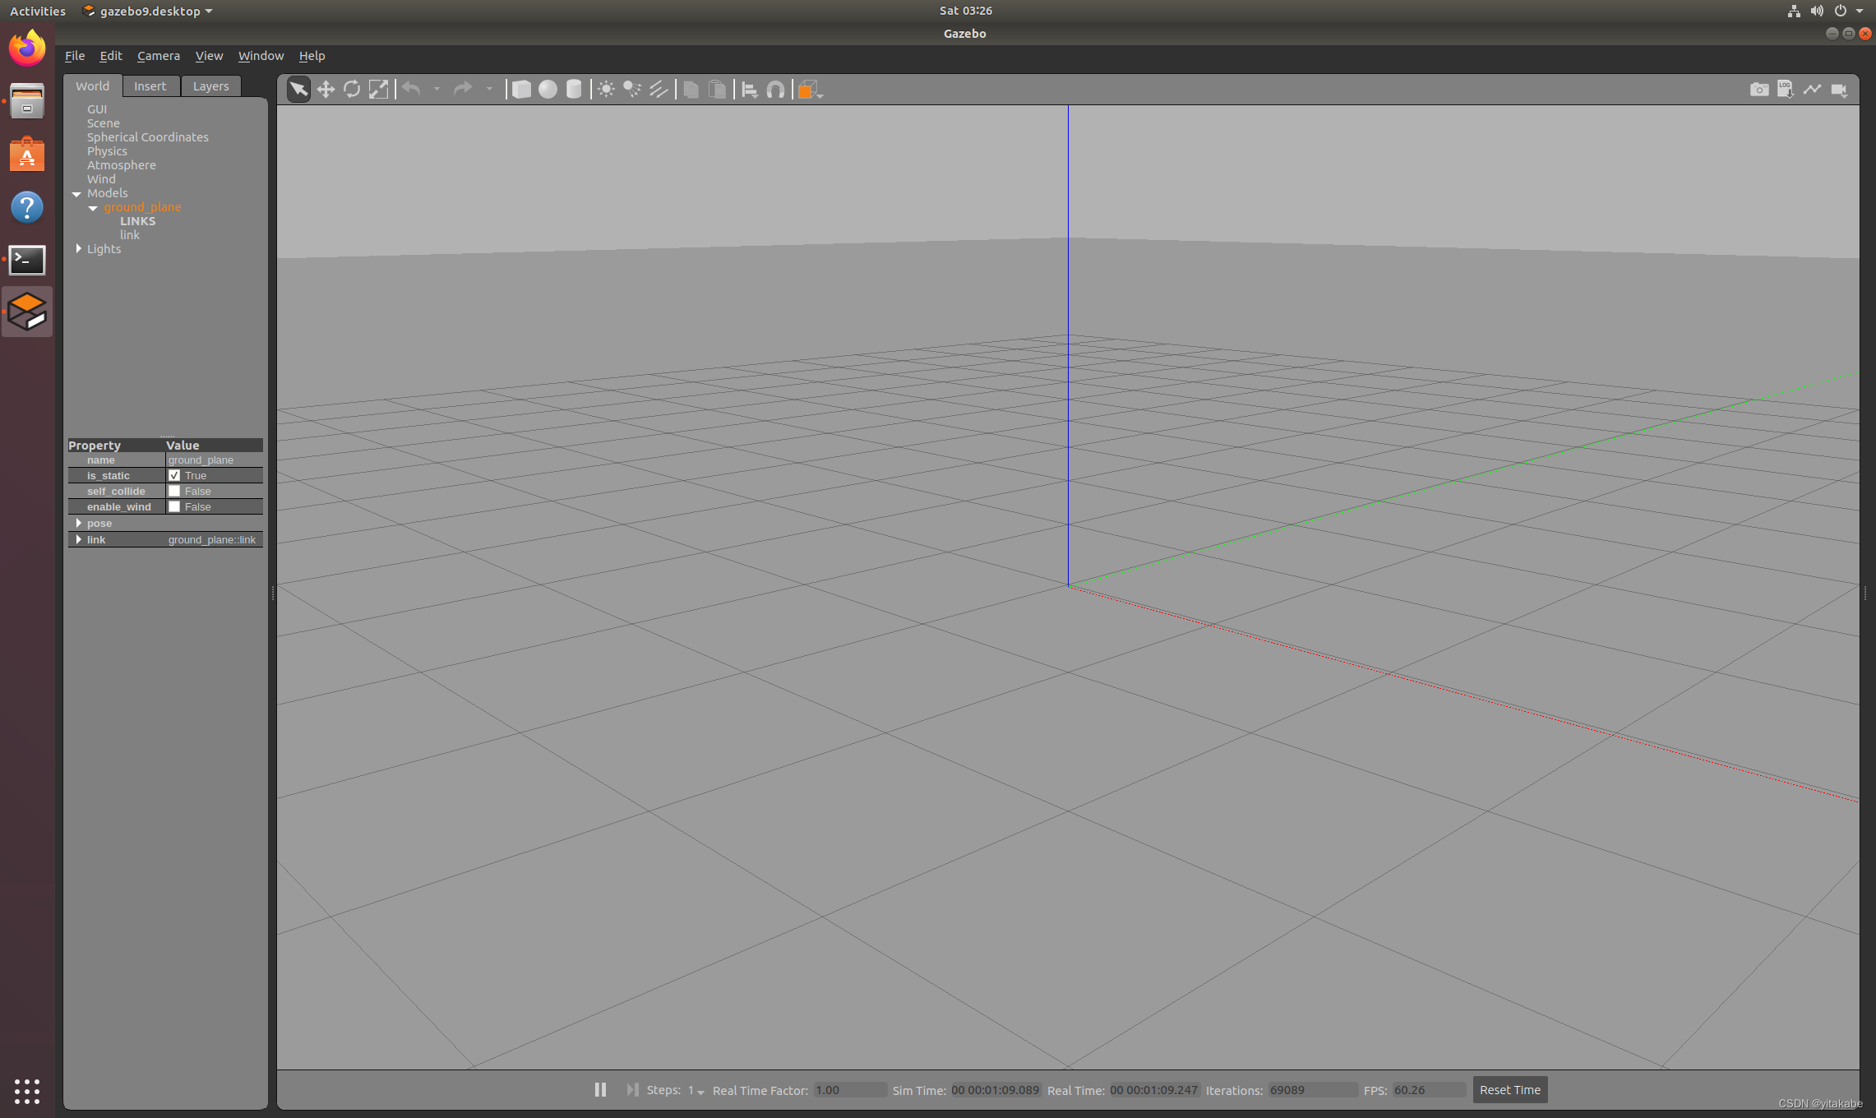
Task: Select Atmosphere in the world tree
Action: coord(122,165)
